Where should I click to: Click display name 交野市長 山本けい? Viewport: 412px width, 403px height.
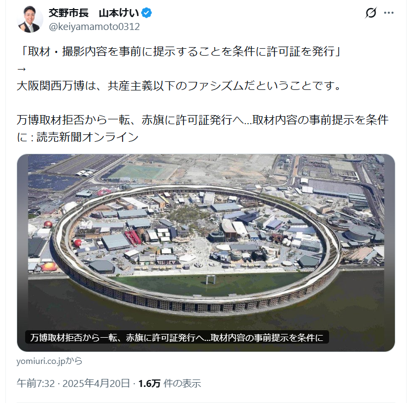pyautogui.click(x=94, y=13)
